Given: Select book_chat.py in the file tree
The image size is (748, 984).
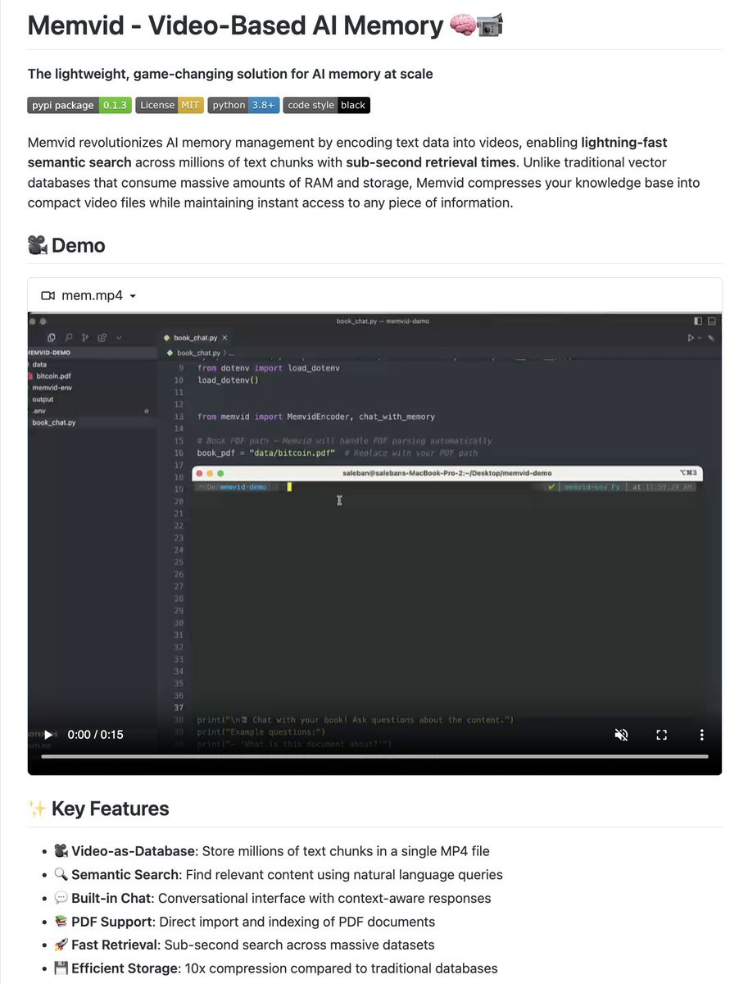Looking at the screenshot, I should [54, 422].
